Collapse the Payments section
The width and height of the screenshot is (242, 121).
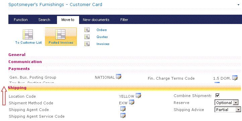tap(19, 69)
